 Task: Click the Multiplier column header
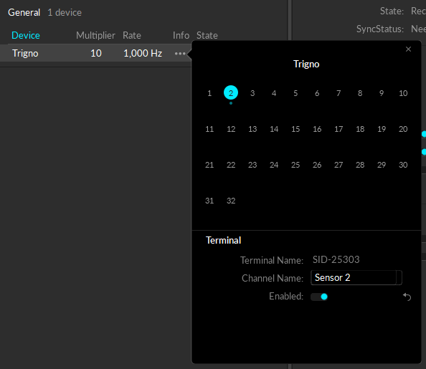point(95,35)
